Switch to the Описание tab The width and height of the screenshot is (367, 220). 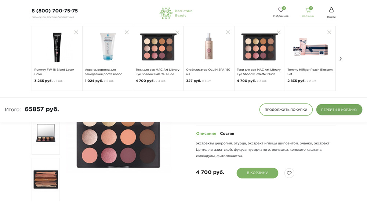click(206, 133)
